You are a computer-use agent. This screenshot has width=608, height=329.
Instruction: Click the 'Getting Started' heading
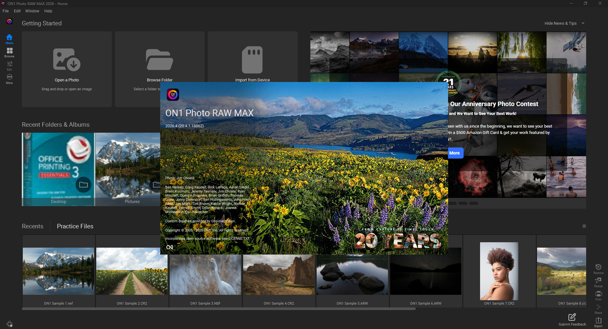click(42, 23)
